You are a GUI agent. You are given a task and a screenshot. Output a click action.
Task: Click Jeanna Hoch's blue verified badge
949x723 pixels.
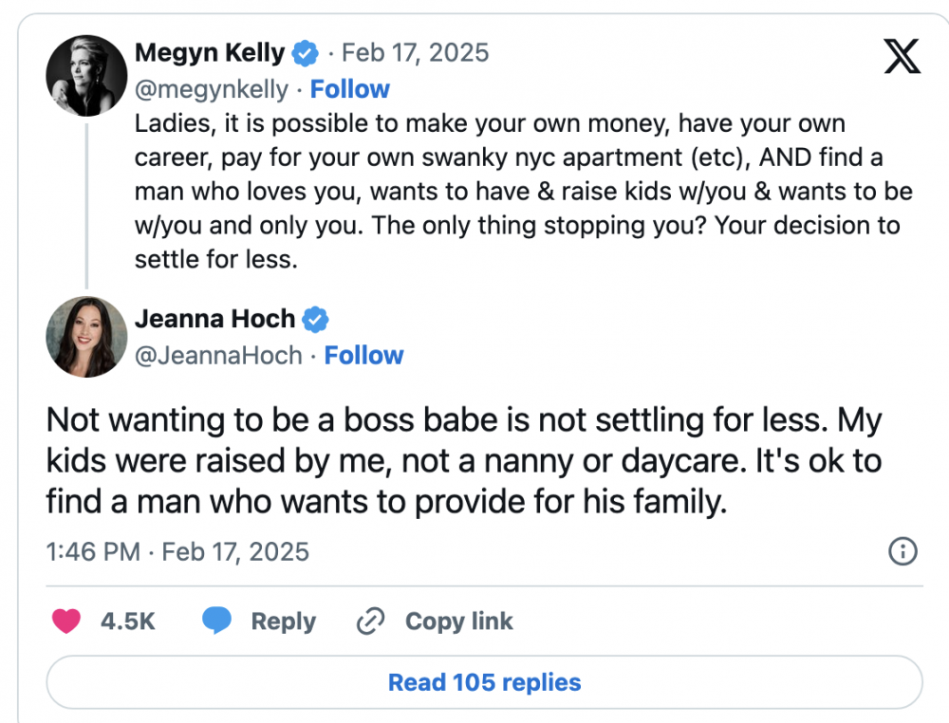[x=316, y=320]
